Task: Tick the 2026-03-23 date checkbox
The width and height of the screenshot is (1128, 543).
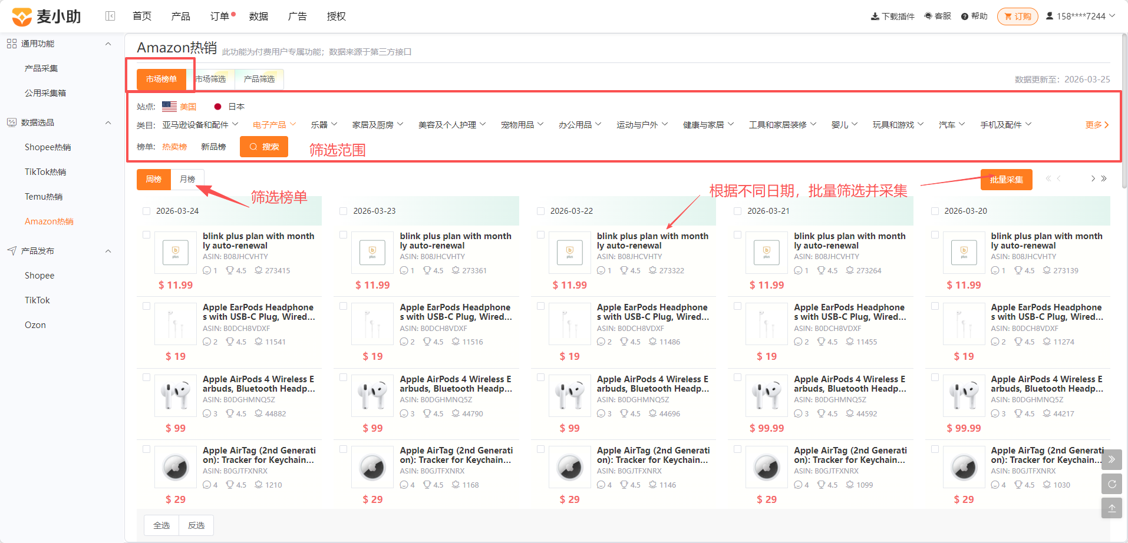Action: pos(344,211)
